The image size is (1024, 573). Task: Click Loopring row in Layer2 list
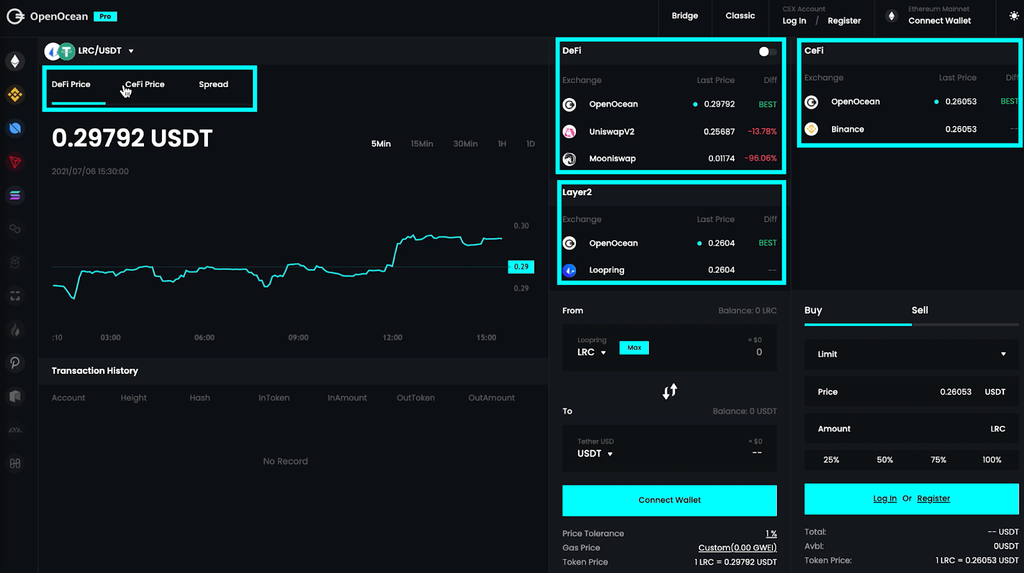point(669,270)
